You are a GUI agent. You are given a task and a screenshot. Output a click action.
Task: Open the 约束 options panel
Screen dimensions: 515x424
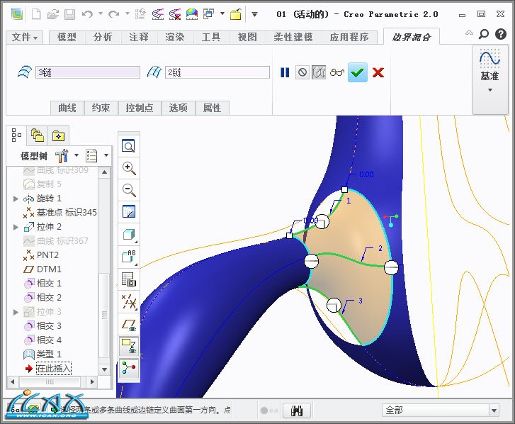(101, 108)
